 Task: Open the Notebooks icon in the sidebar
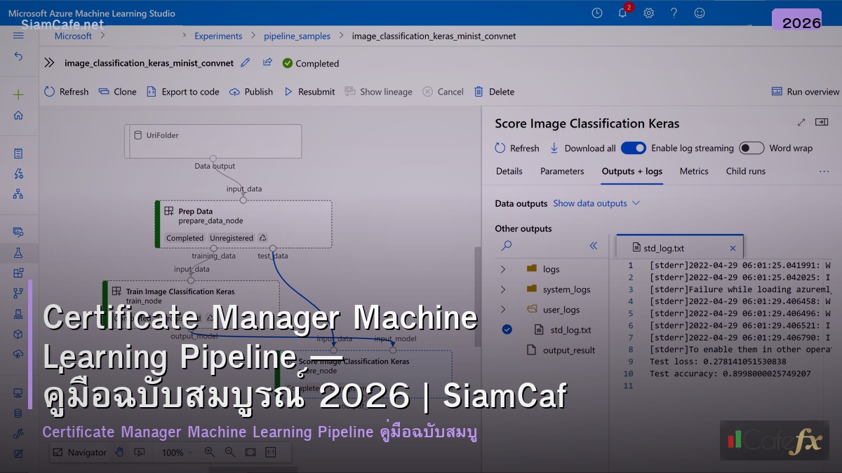point(19,152)
